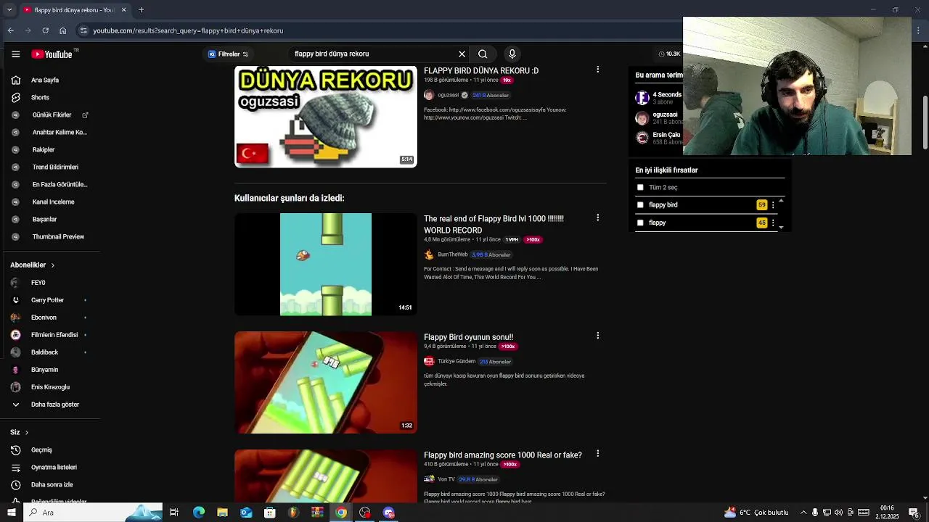Open Ana Sayfa in the sidebar
Image resolution: width=929 pixels, height=522 pixels.
point(45,80)
